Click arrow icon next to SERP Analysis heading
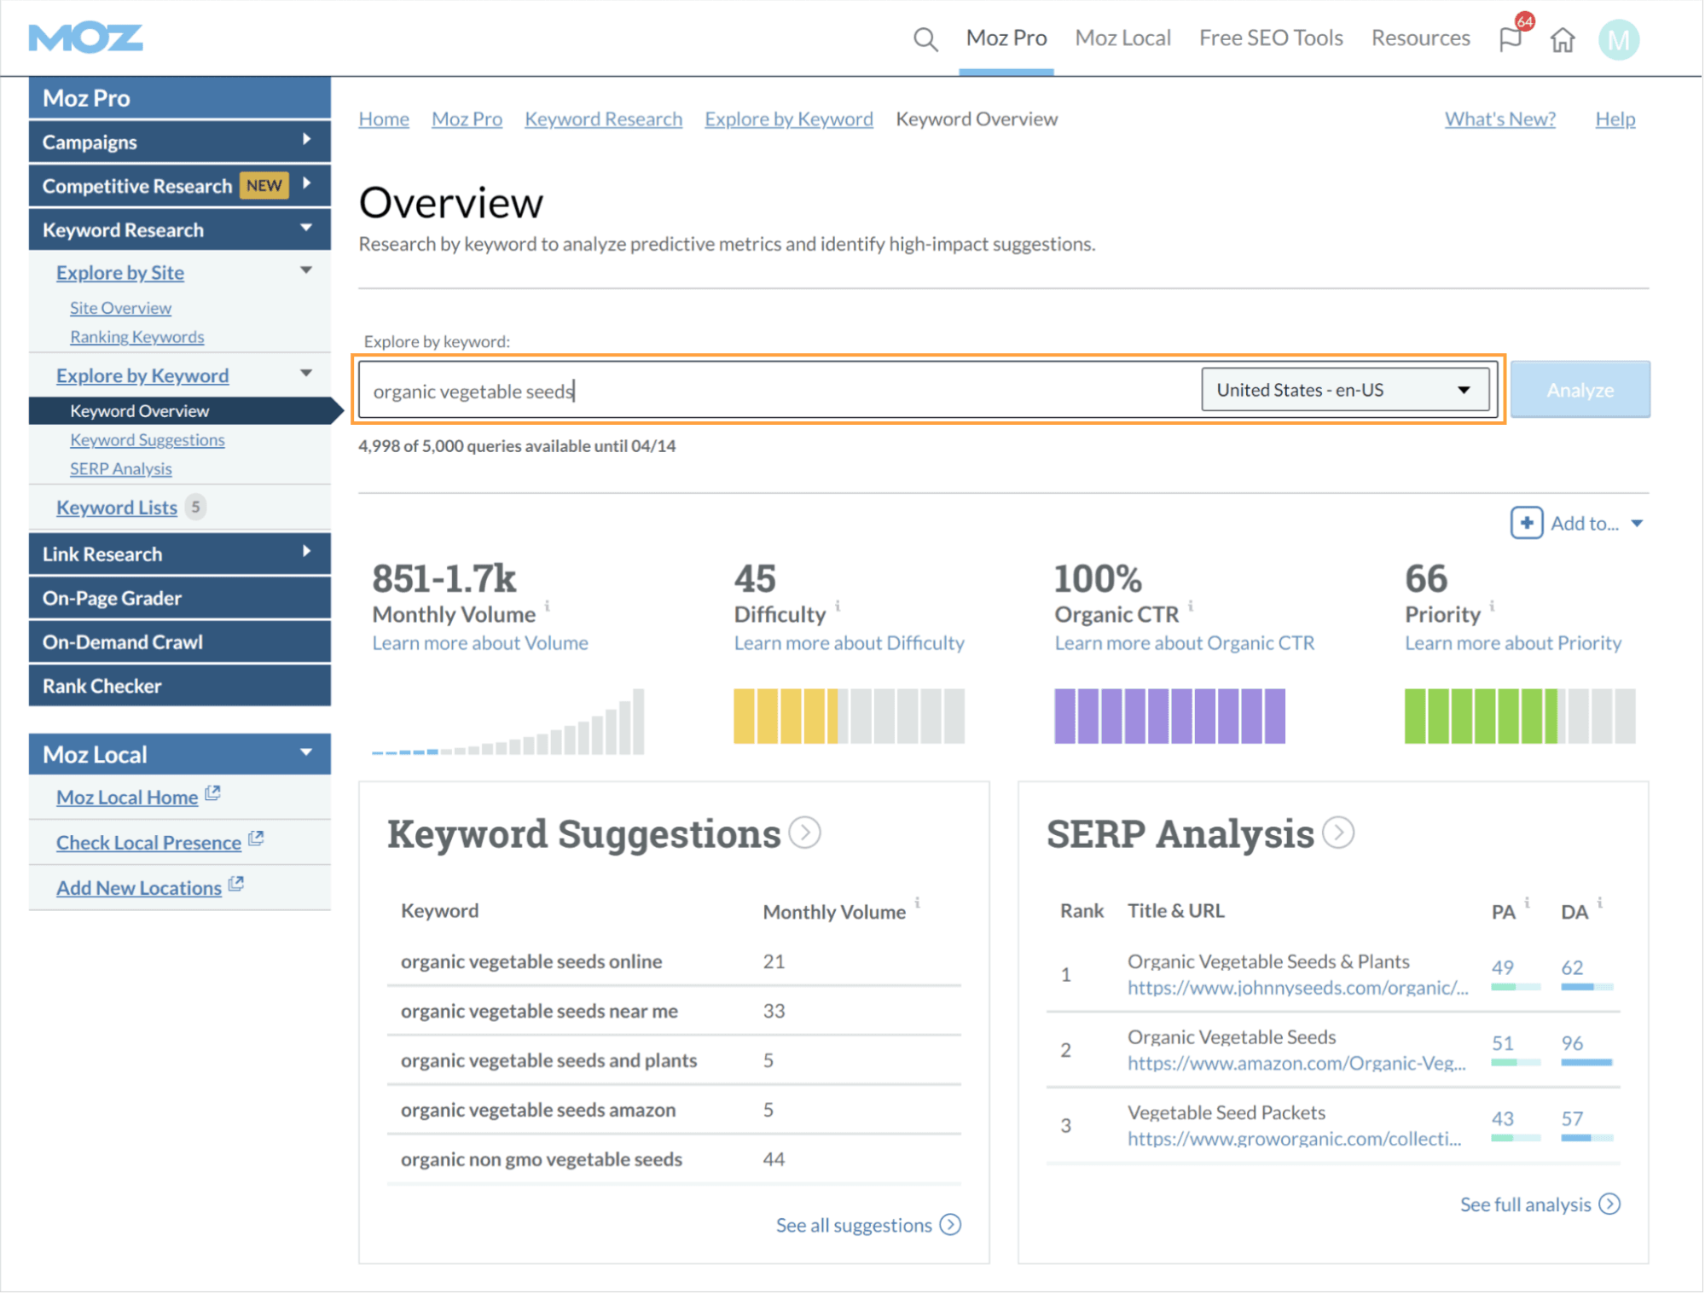The image size is (1705, 1294). pos(1338,833)
